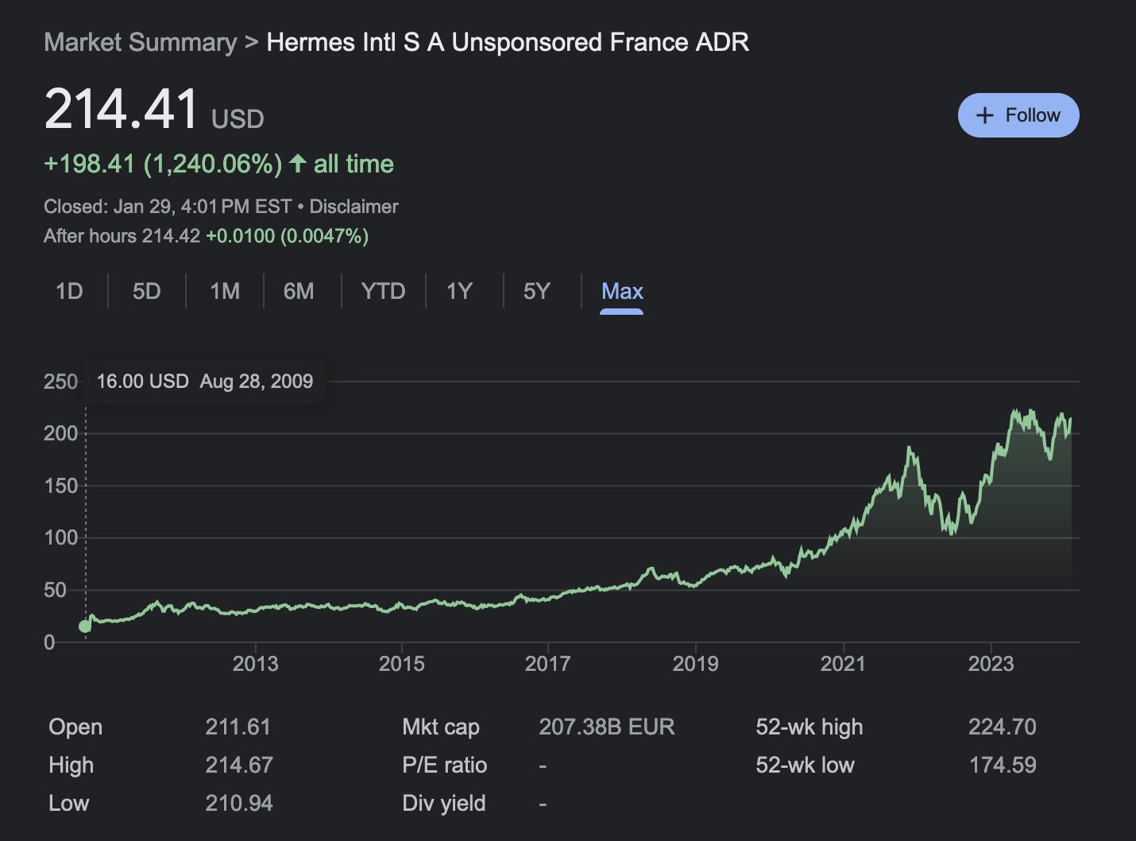1136x841 pixels.
Task: Click the up arrow beside all time
Action: coord(298,164)
